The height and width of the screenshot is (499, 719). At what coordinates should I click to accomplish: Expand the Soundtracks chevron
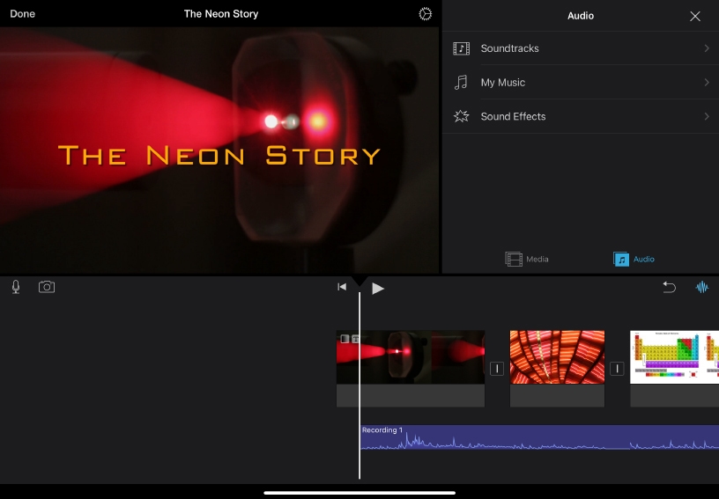point(707,48)
